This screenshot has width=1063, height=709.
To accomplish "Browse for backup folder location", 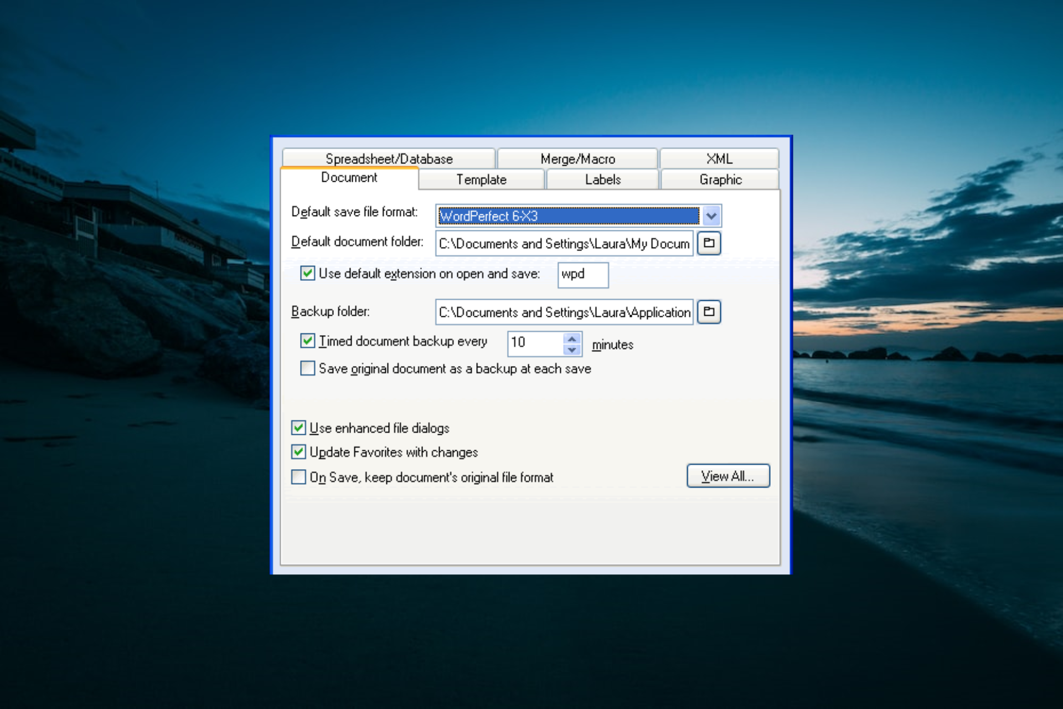I will click(x=709, y=312).
